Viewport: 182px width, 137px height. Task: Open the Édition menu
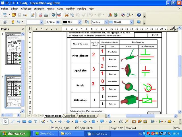coord(15,9)
